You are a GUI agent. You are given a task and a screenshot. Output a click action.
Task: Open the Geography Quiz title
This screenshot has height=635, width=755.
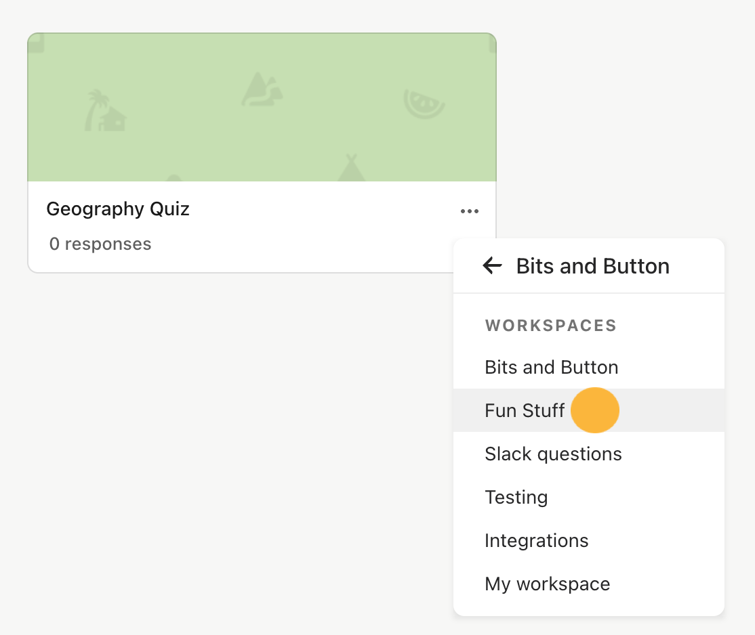tap(118, 209)
